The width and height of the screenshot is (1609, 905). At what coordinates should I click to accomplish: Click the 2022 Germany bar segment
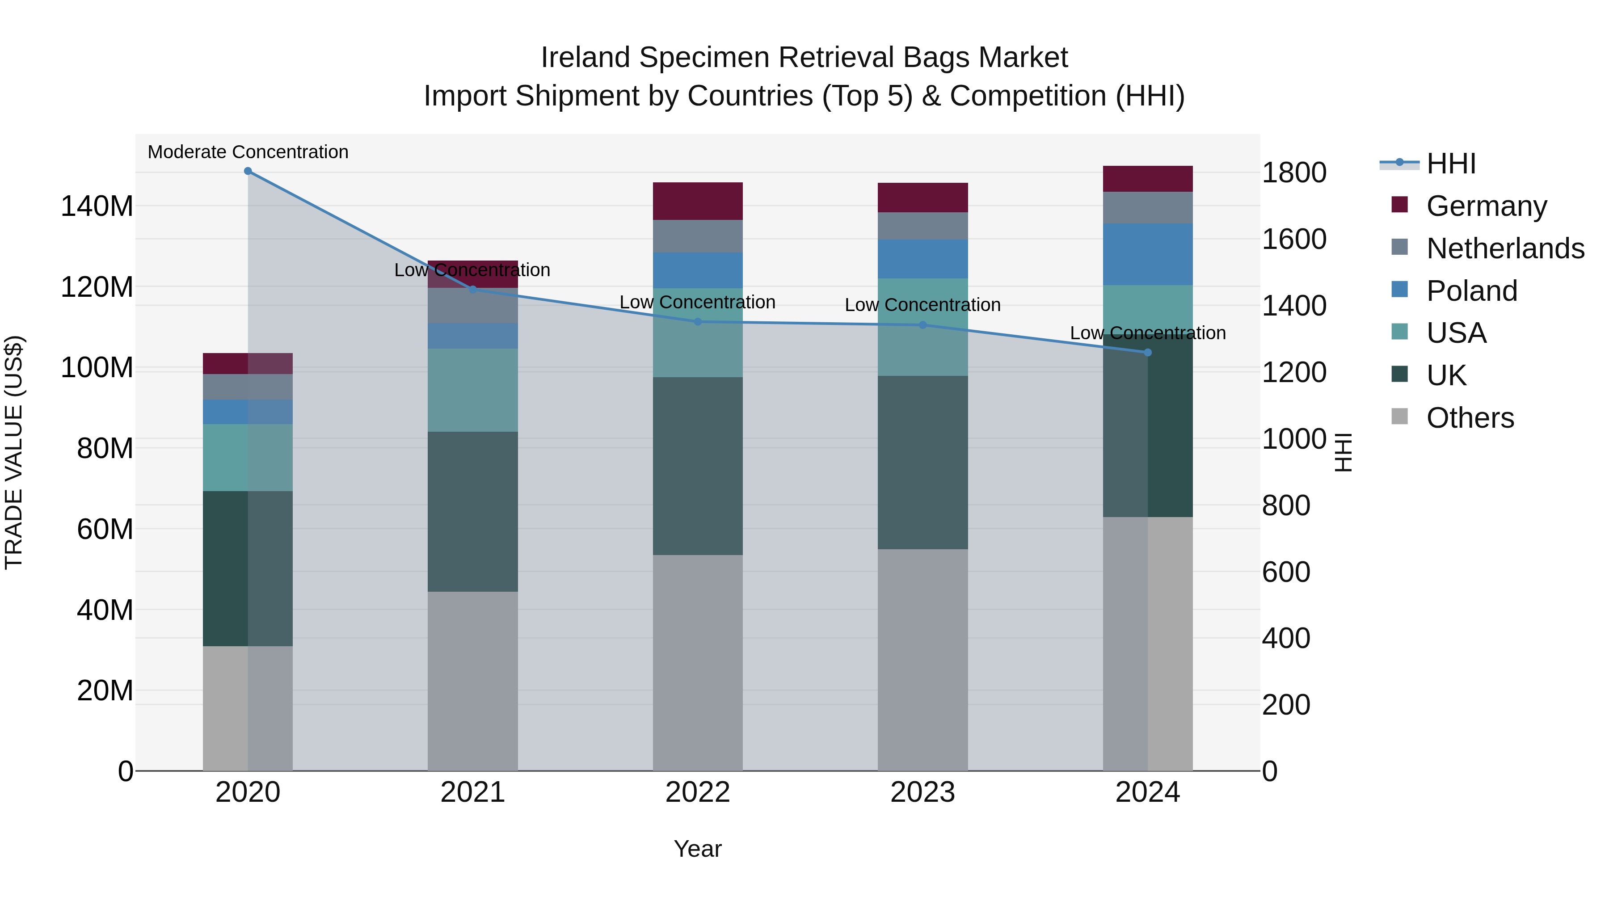click(x=698, y=201)
